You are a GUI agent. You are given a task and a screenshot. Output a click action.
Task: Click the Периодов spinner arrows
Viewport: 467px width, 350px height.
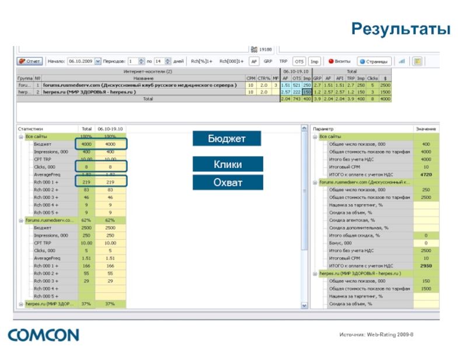pos(141,61)
